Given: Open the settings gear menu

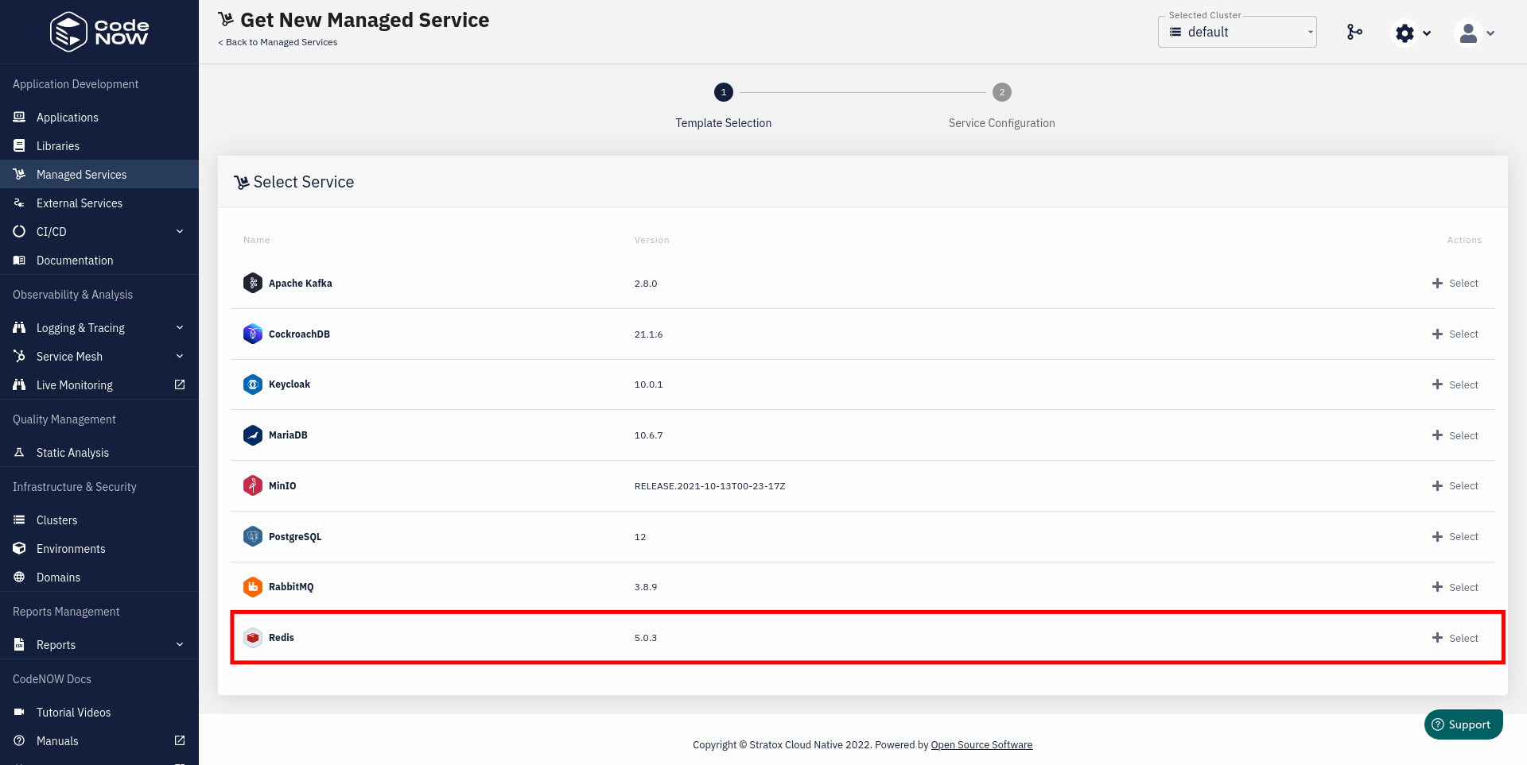Looking at the screenshot, I should coord(1413,33).
